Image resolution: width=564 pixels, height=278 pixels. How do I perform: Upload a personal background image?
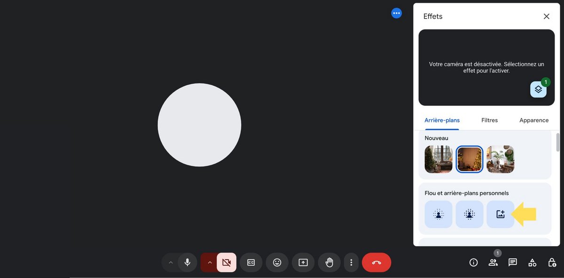coord(501,214)
